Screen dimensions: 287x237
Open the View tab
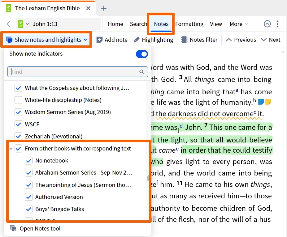pos(216,24)
